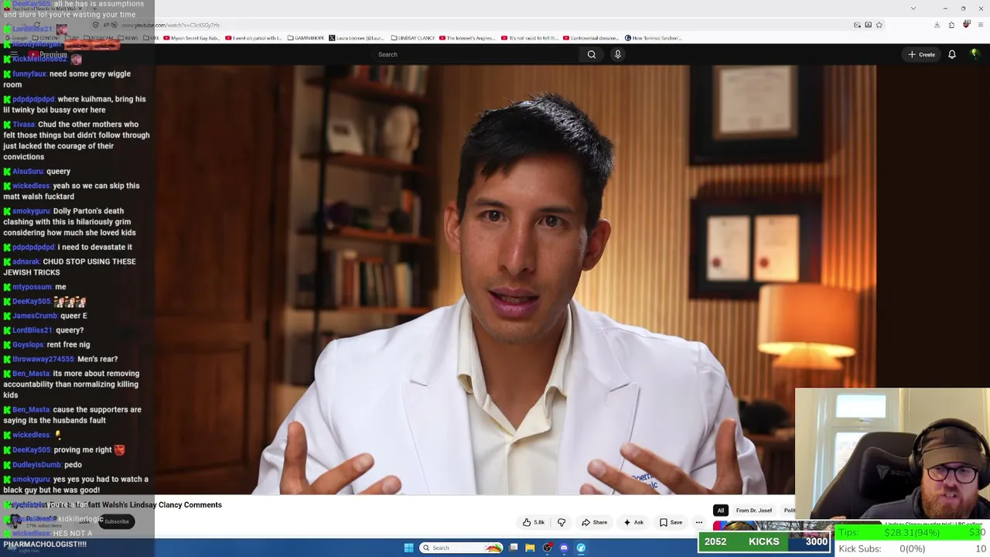Open File Explorer from taskbar
Screen dimensions: 990x557
point(530,548)
